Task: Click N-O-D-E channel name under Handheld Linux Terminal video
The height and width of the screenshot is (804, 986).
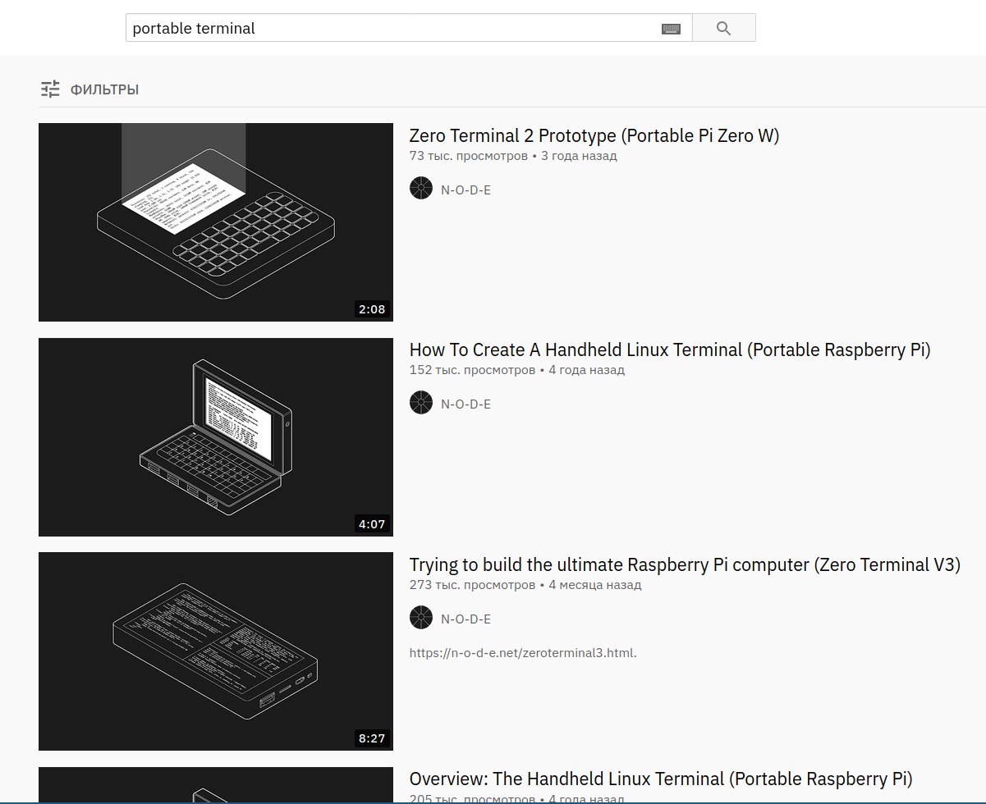Action: pyautogui.click(x=465, y=404)
